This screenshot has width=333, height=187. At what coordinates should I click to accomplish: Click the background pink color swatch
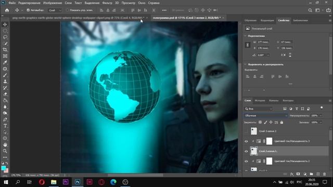coord(7,171)
